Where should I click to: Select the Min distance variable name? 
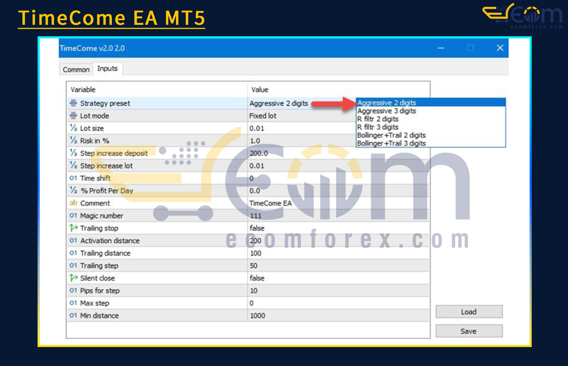click(100, 315)
